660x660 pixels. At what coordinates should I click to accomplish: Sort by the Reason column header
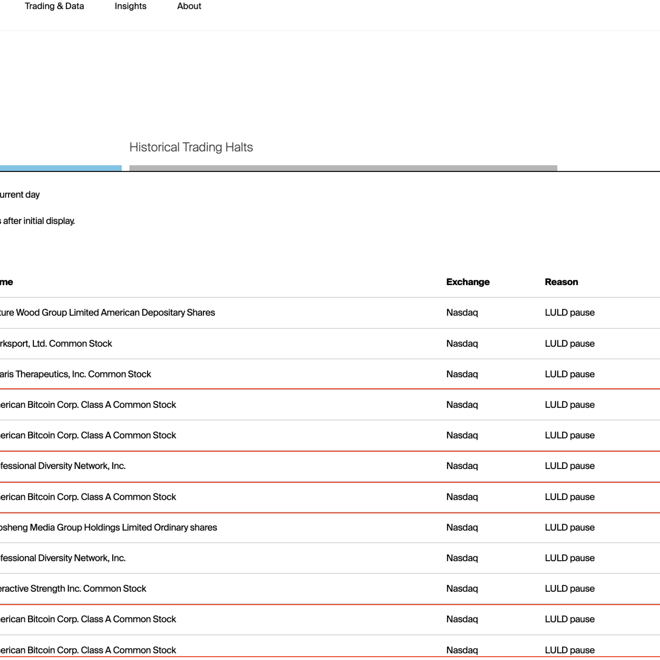561,282
